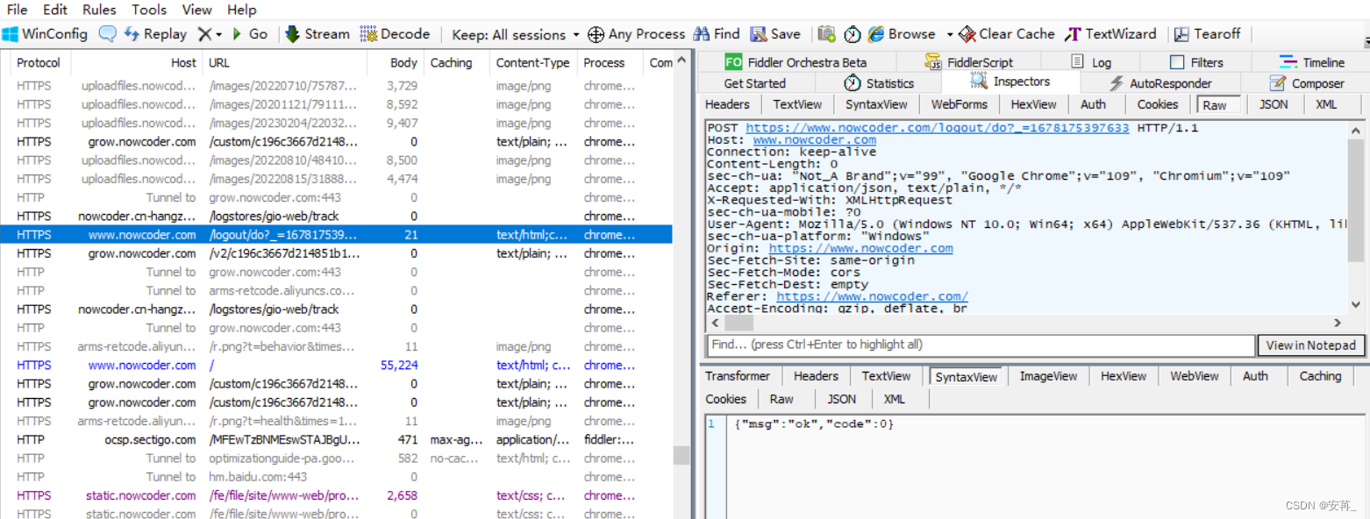
Task: Click down arrow of raw request vertical scrollbar
Action: pyautogui.click(x=1358, y=304)
